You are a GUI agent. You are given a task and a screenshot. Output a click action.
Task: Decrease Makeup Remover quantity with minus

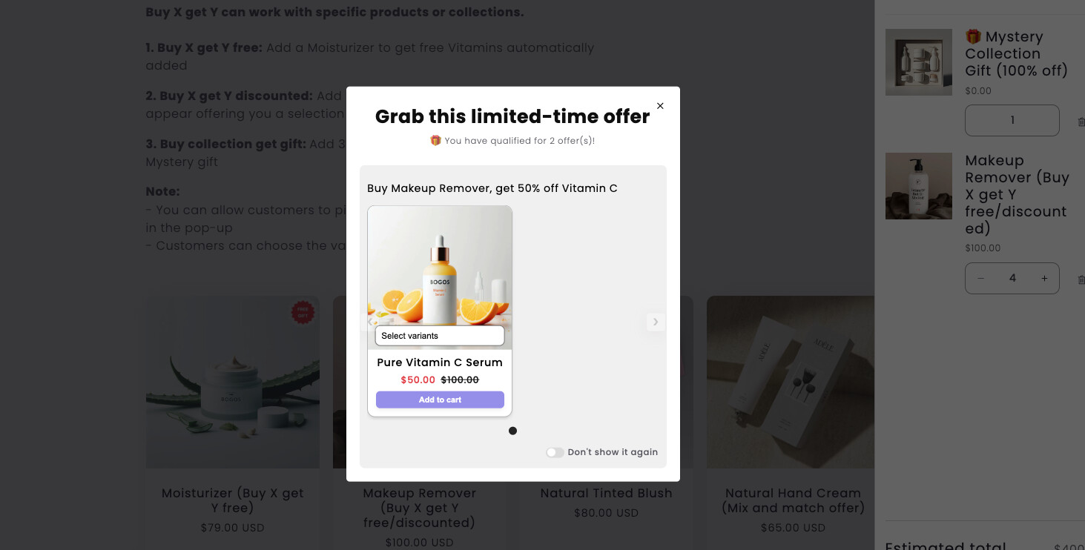pyautogui.click(x=981, y=279)
